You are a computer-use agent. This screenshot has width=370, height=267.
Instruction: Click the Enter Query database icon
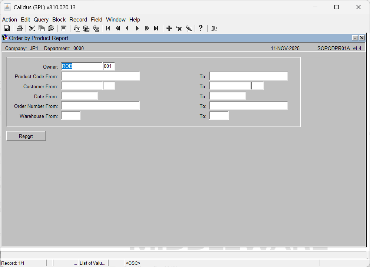click(x=77, y=29)
